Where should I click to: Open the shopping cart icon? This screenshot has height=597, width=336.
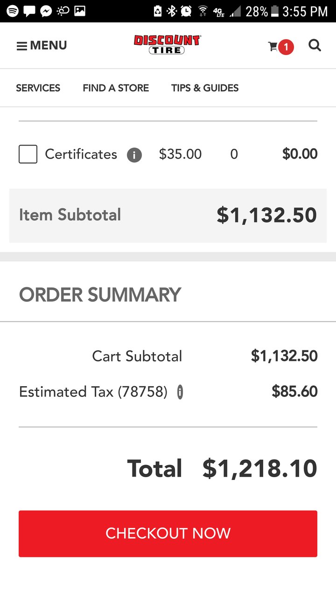coord(273,47)
